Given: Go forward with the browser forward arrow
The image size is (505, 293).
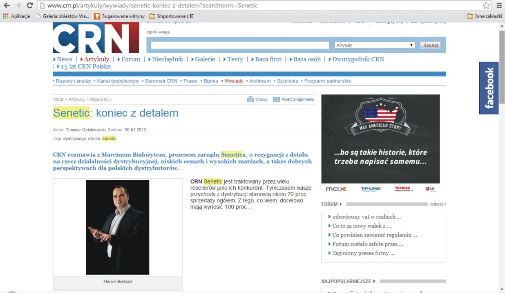Looking at the screenshot, I should [x=18, y=6].
